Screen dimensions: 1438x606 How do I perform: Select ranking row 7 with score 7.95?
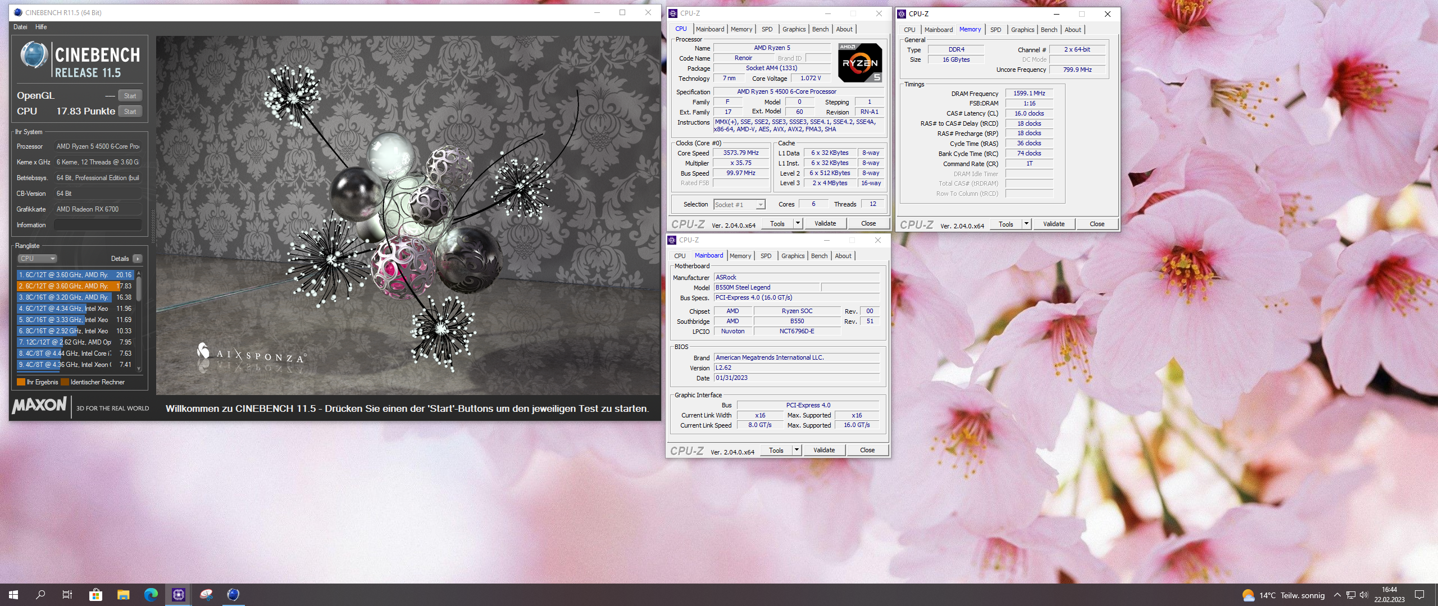click(x=75, y=342)
